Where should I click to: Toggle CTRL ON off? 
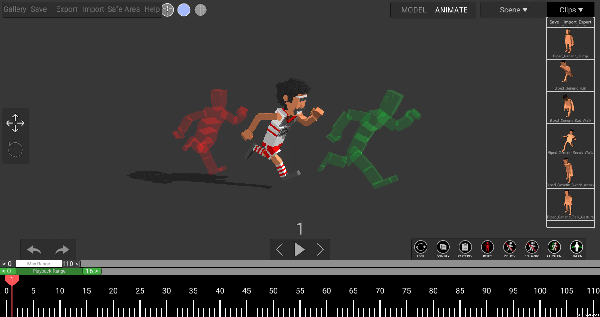(x=577, y=247)
